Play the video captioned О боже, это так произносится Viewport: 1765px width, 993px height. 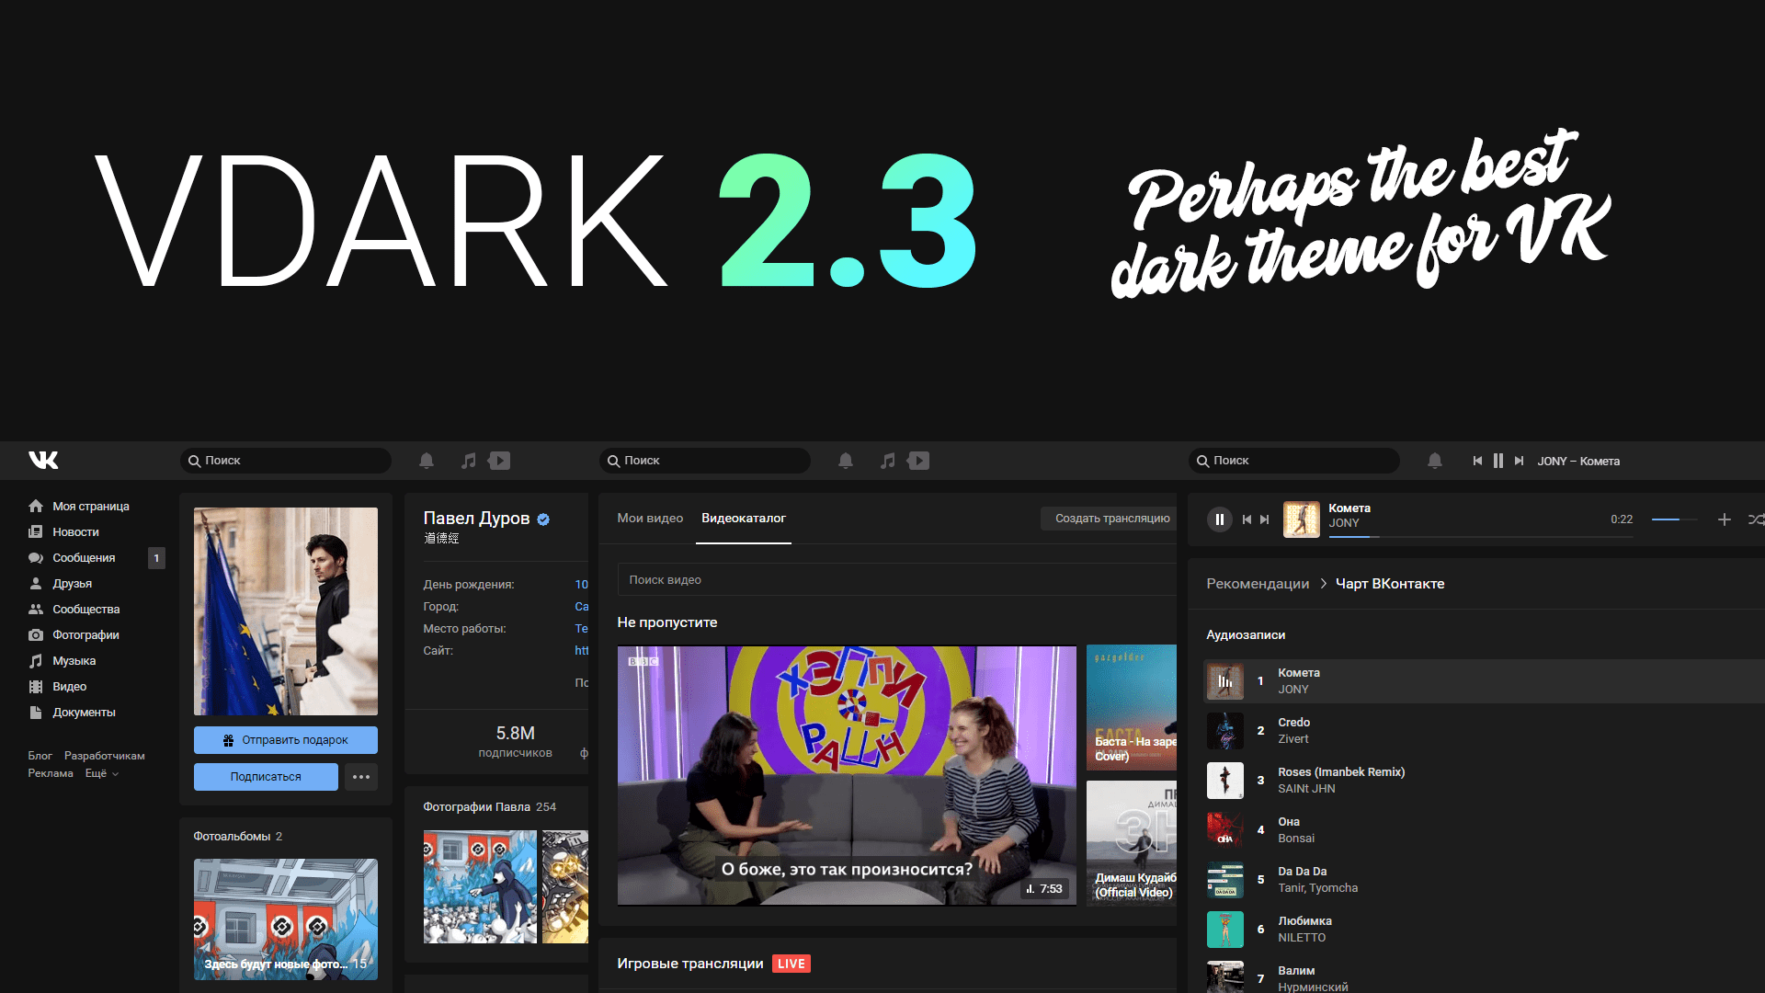[x=847, y=775]
